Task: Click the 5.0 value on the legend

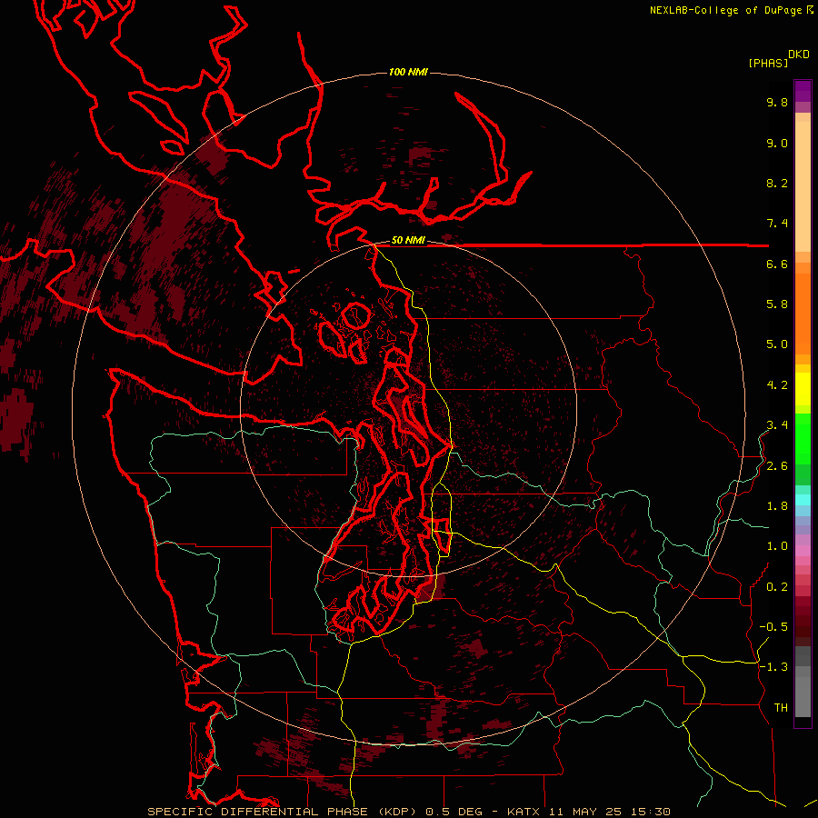Action: pyautogui.click(x=777, y=344)
